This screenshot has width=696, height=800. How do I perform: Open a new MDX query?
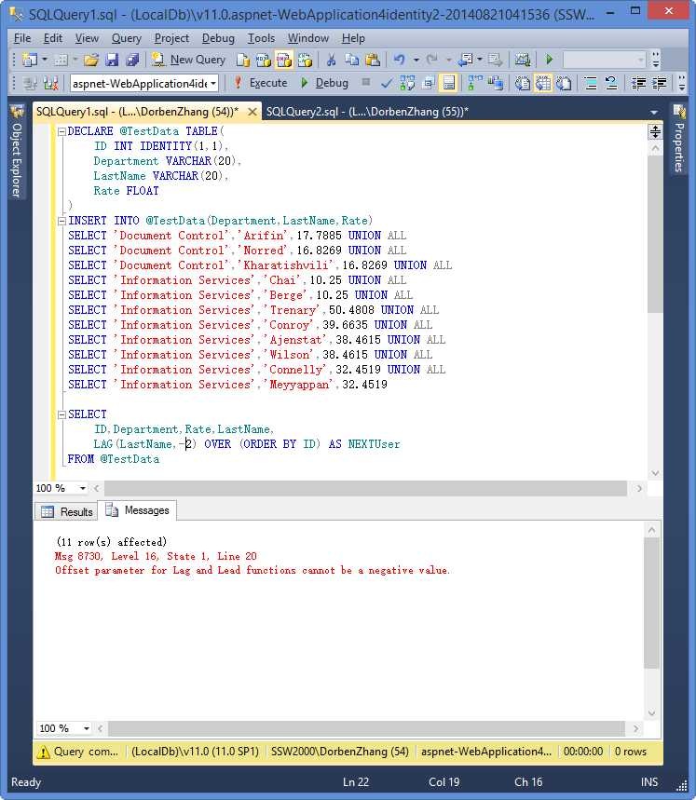(264, 60)
